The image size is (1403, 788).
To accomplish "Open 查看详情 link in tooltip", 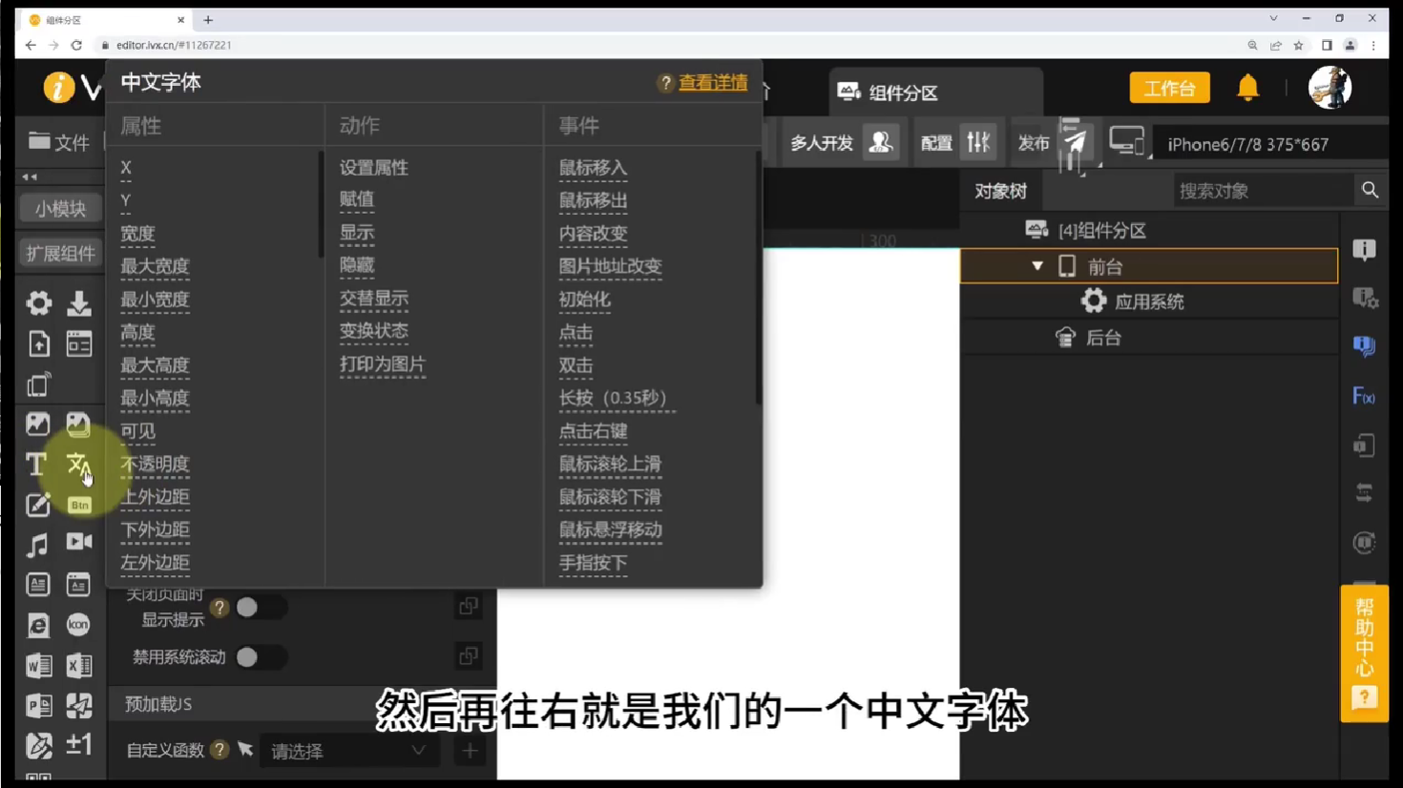I will point(713,83).
